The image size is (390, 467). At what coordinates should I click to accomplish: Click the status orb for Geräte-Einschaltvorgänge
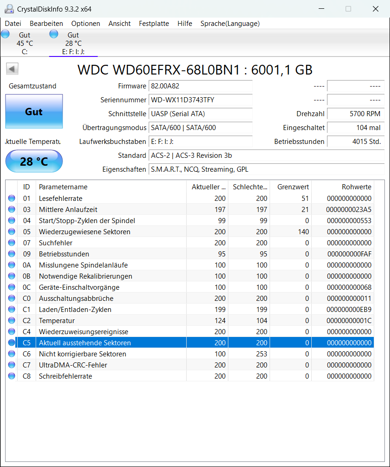tap(12, 287)
